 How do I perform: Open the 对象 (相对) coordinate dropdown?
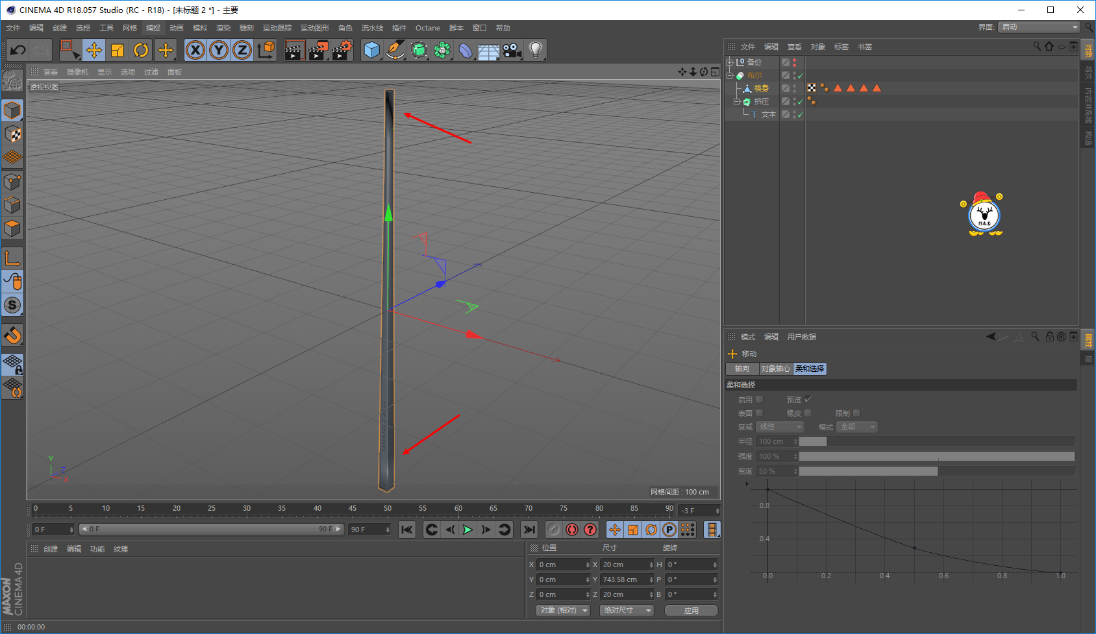563,610
